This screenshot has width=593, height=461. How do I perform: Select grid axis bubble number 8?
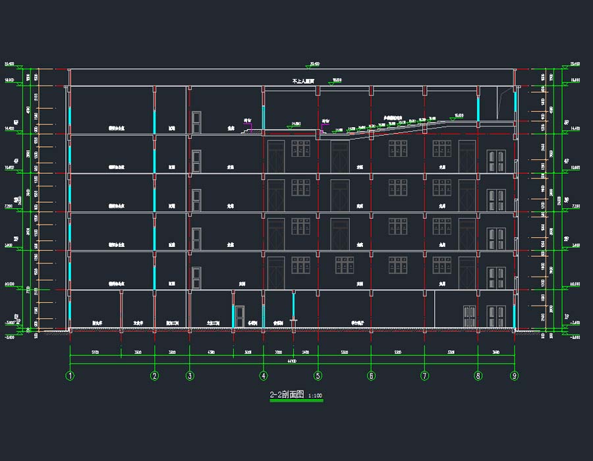pos(478,376)
